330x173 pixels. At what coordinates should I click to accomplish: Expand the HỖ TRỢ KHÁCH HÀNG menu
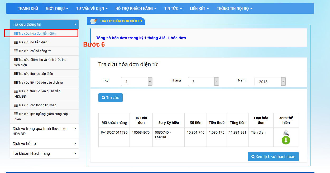(136, 8)
